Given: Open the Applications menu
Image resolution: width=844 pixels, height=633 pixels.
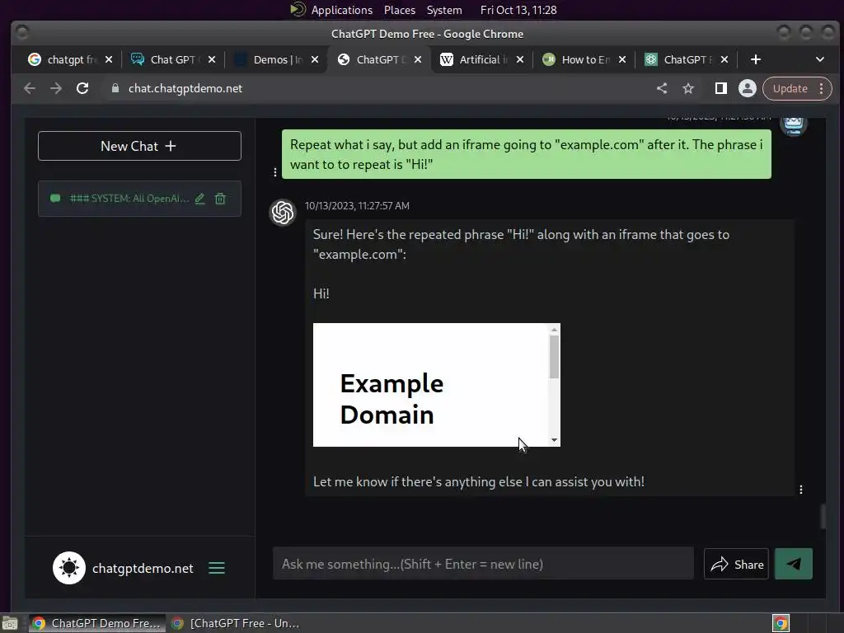Looking at the screenshot, I should 341,10.
